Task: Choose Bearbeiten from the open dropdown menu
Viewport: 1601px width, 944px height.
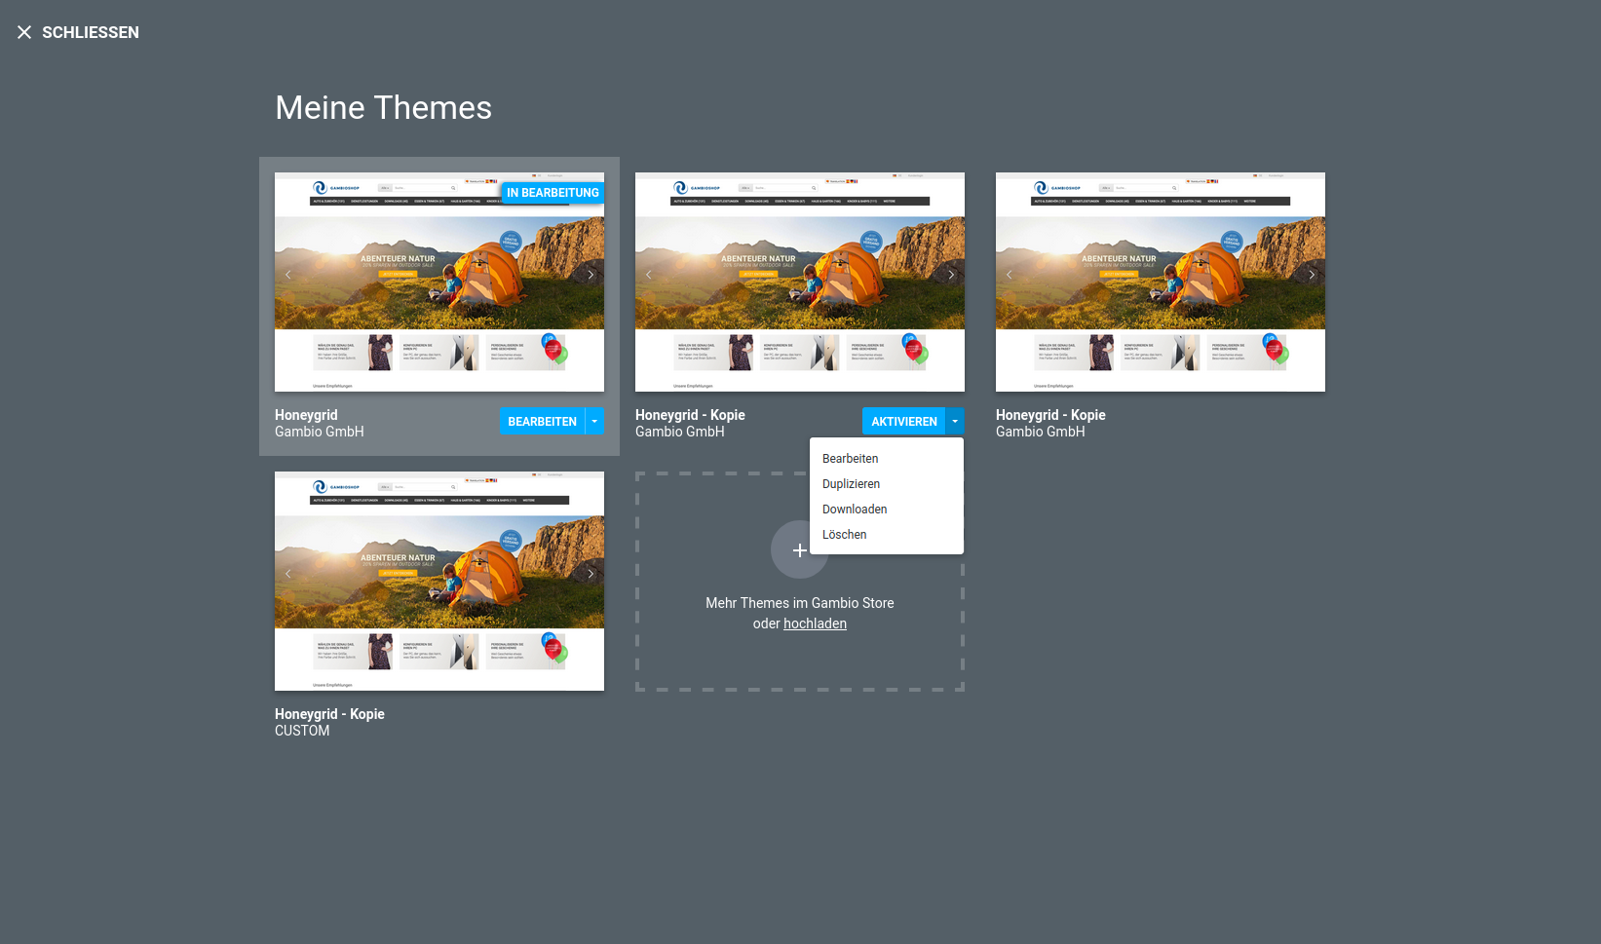Action: (850, 459)
